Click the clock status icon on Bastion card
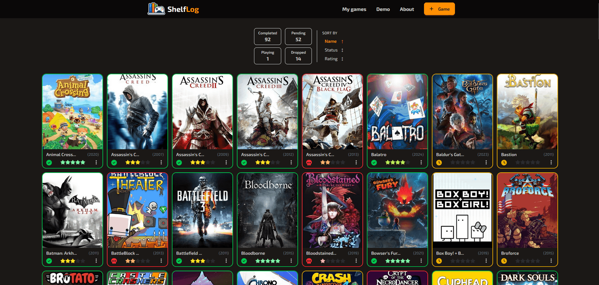The height and width of the screenshot is (285, 599). click(x=504, y=162)
